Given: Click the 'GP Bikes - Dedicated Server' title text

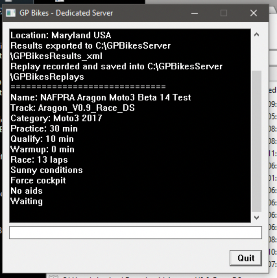Looking at the screenshot, I should point(66,13).
